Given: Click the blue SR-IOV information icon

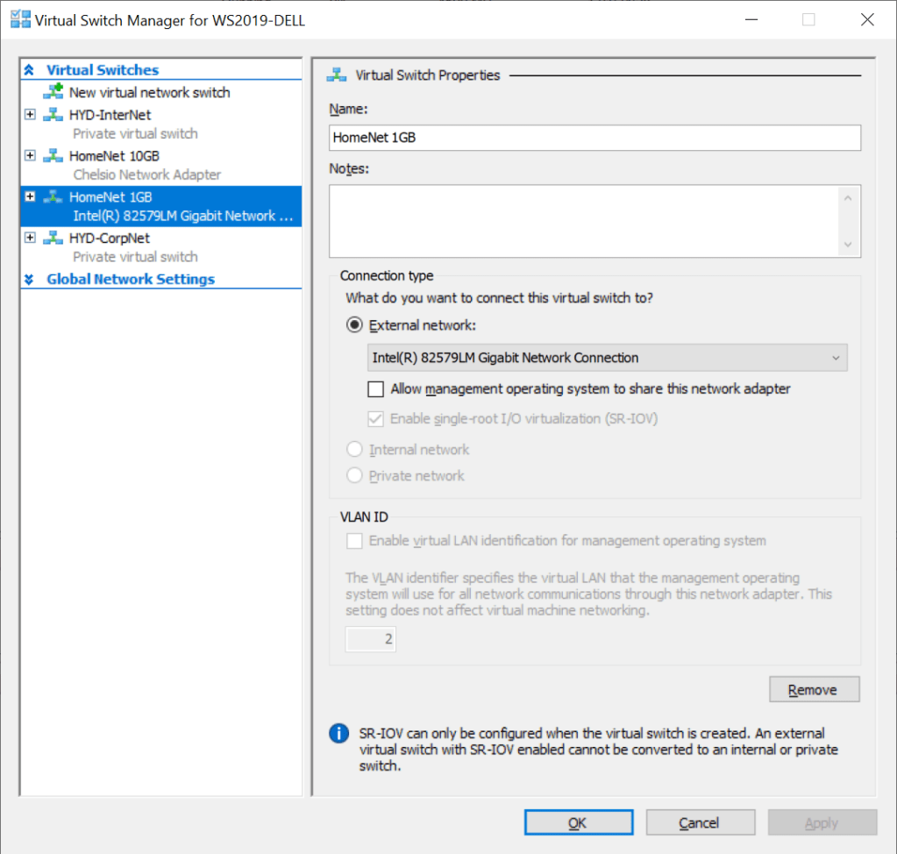Looking at the screenshot, I should (x=339, y=733).
